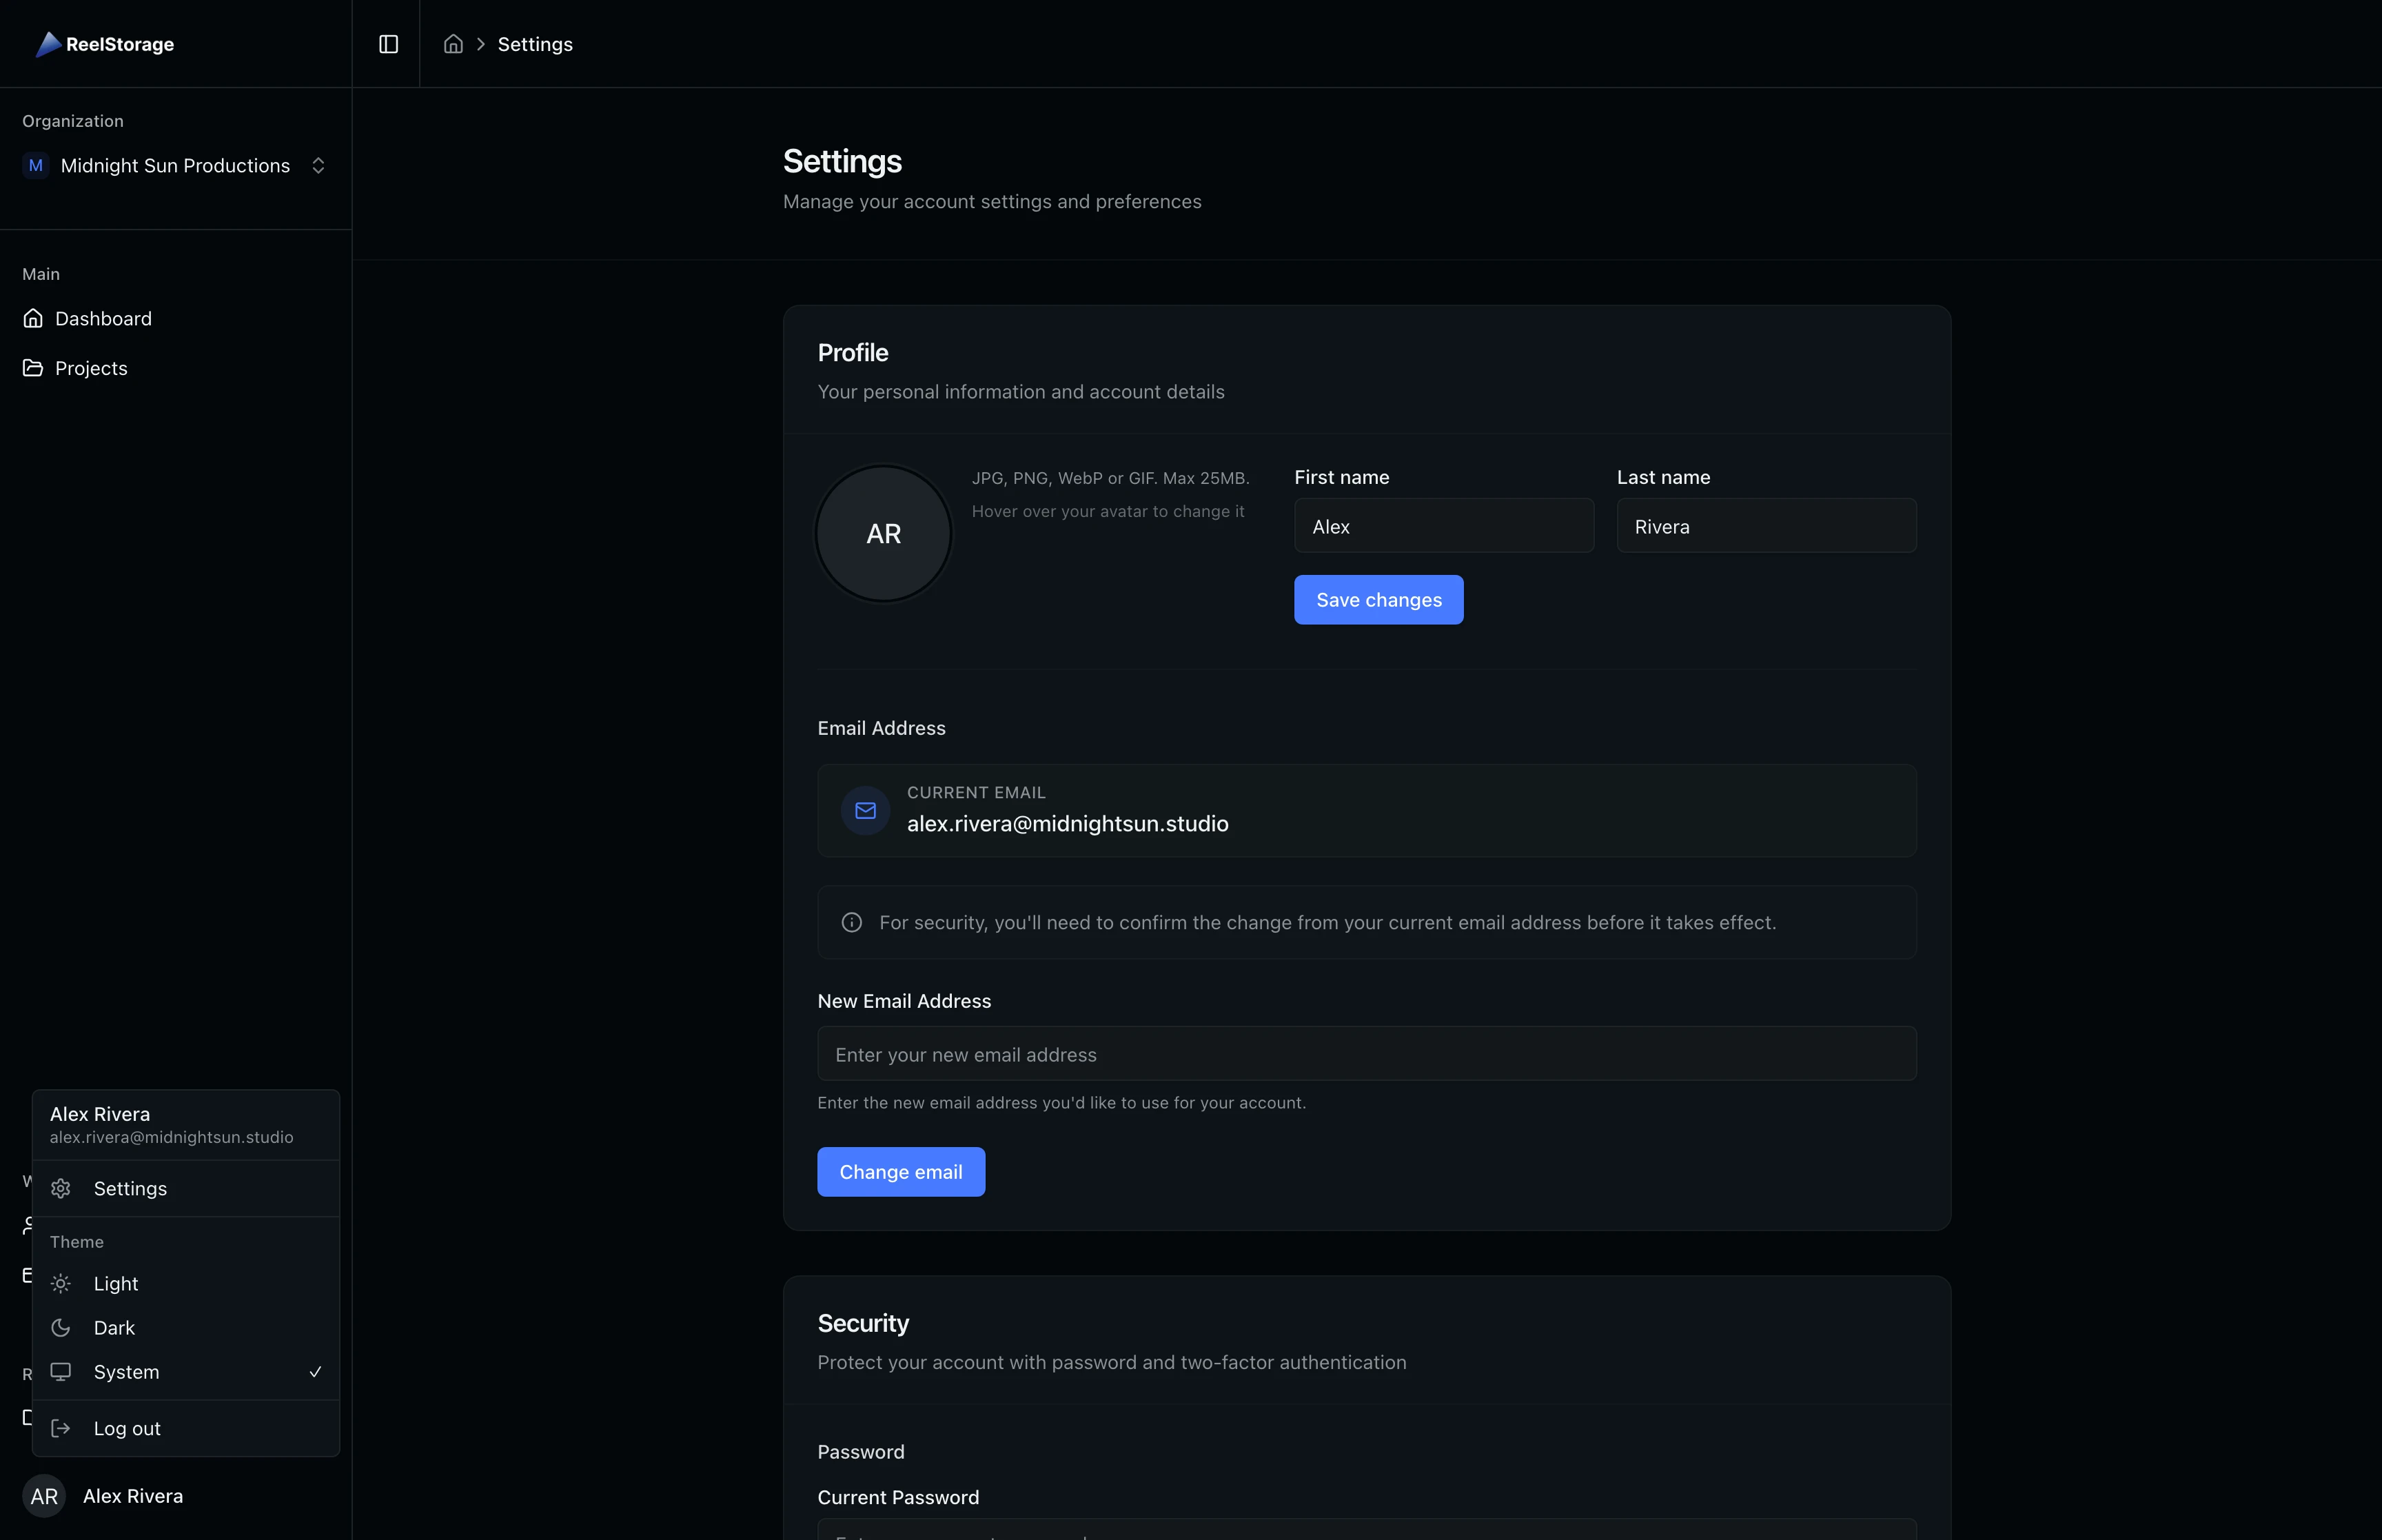
Task: Choose Settings from the user menu
Action: [130, 1188]
